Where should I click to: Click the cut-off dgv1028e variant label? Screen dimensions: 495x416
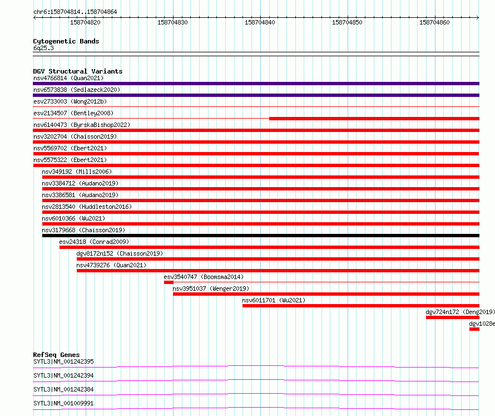pos(482,324)
